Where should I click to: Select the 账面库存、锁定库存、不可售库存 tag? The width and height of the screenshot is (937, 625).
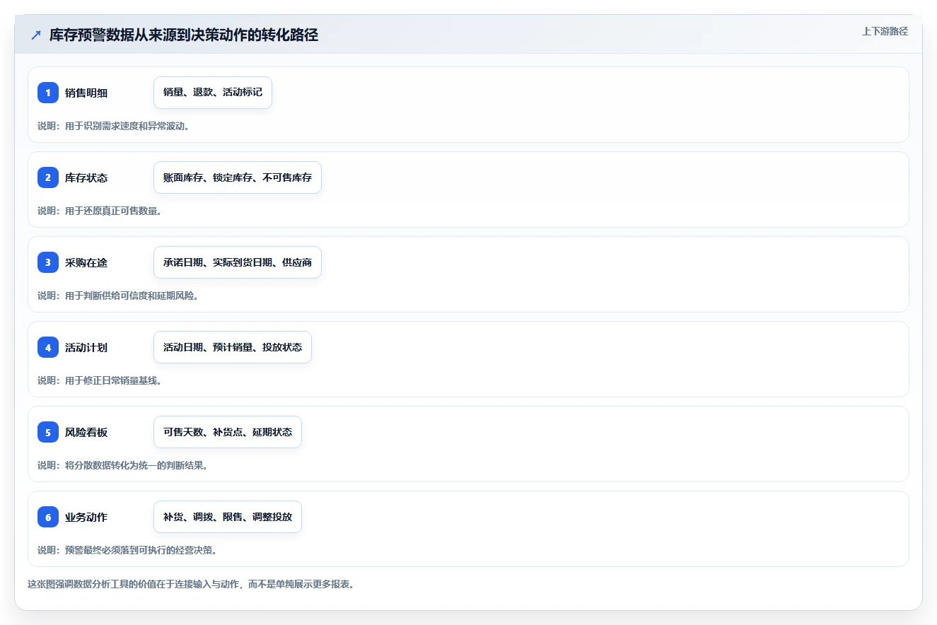click(238, 177)
